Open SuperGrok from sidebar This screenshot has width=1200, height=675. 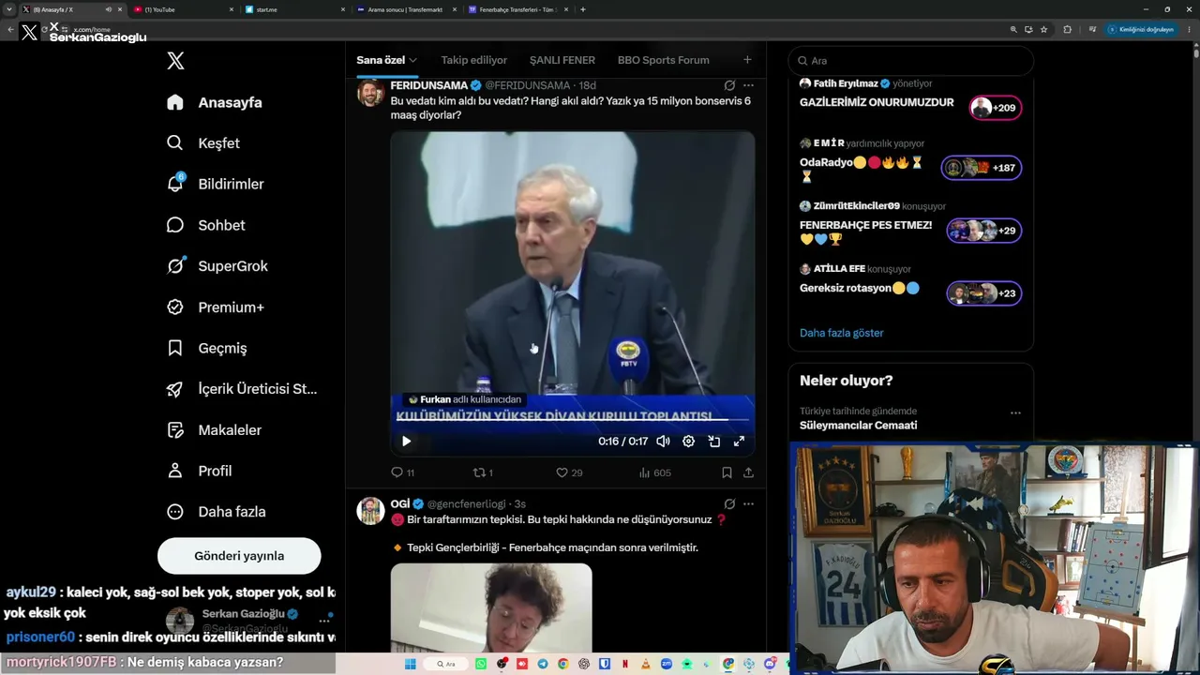pyautogui.click(x=217, y=266)
